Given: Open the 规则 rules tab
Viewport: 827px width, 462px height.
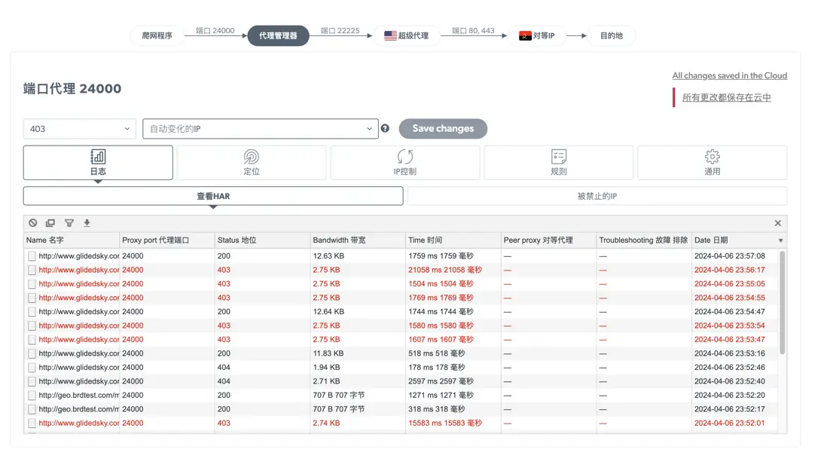Looking at the screenshot, I should pyautogui.click(x=559, y=162).
